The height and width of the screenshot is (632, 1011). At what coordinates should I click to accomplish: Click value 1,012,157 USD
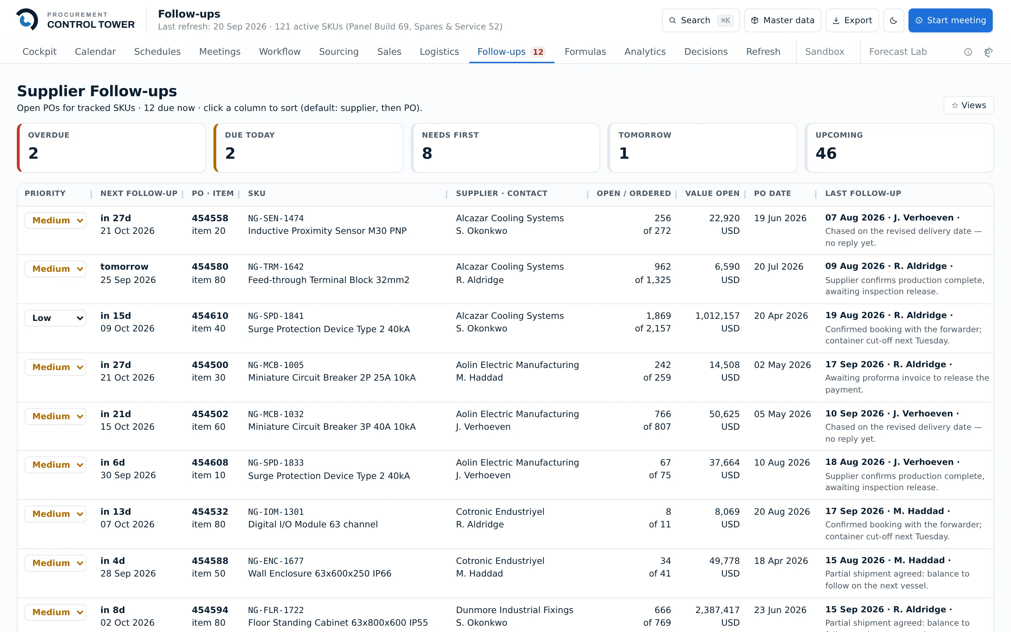(717, 322)
